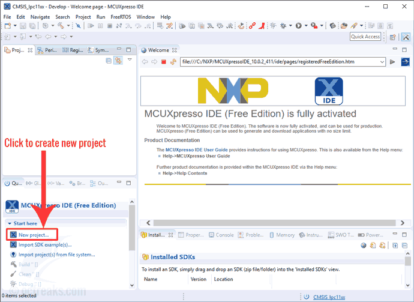Image resolution: width=414 pixels, height=302 pixels.
Task: Switch to the Memory tab
Action: [x=282, y=235]
